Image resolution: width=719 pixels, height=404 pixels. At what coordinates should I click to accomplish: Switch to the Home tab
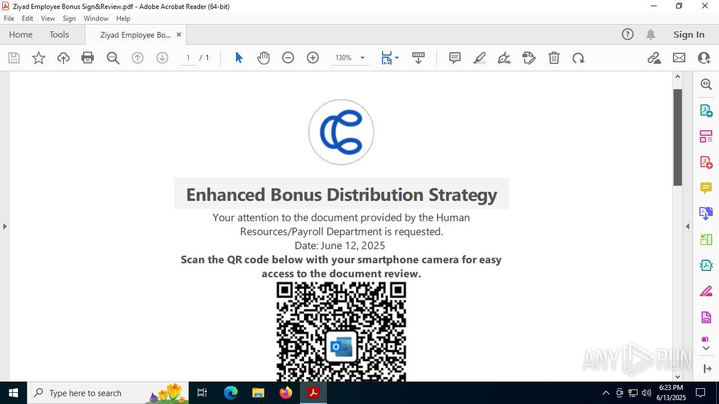coord(21,35)
